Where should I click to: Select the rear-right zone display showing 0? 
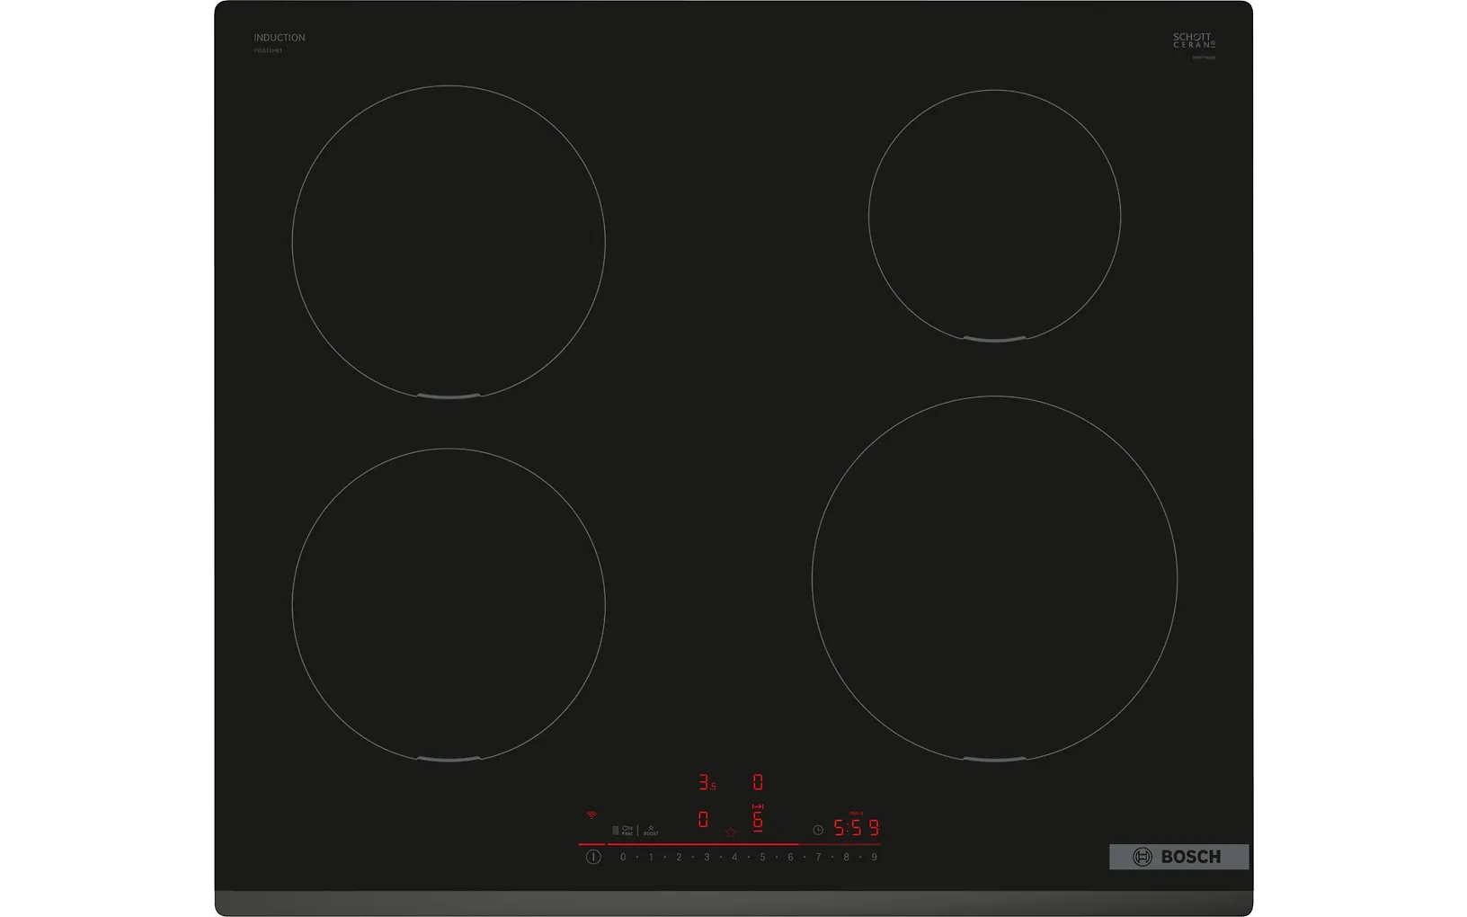758,783
